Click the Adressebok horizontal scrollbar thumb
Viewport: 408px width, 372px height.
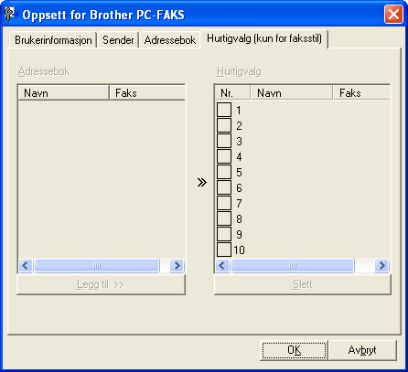pyautogui.click(x=97, y=266)
